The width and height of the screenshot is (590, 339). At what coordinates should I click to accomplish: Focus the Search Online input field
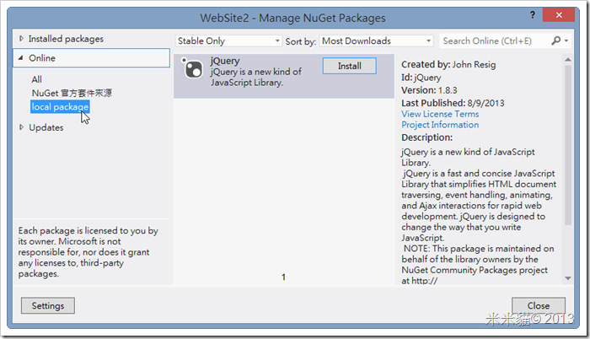pos(495,40)
